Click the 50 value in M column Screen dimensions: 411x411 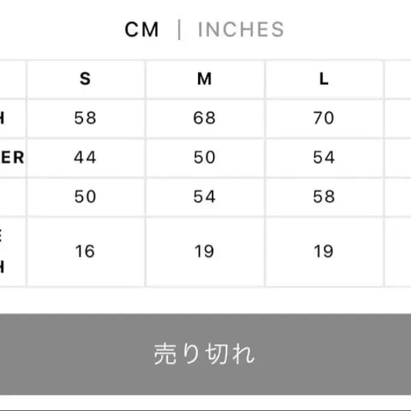[205, 158]
